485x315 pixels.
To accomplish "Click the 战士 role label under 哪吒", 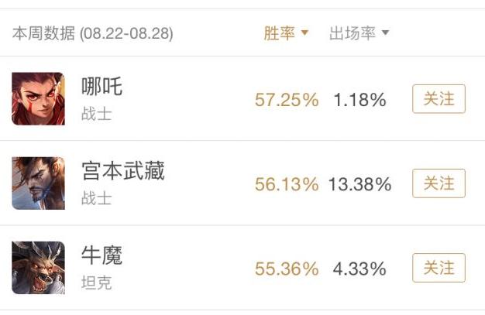I will coord(96,114).
